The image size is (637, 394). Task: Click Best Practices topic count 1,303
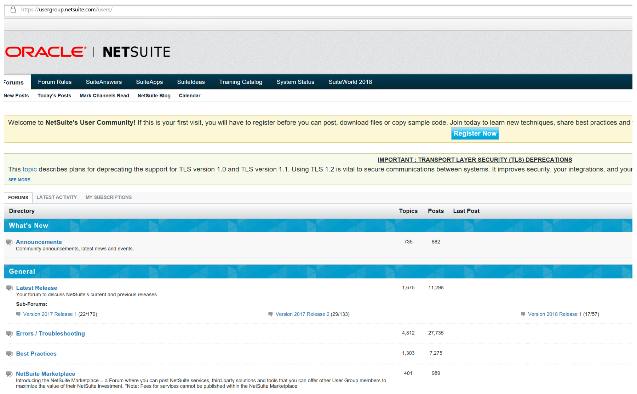[408, 353]
